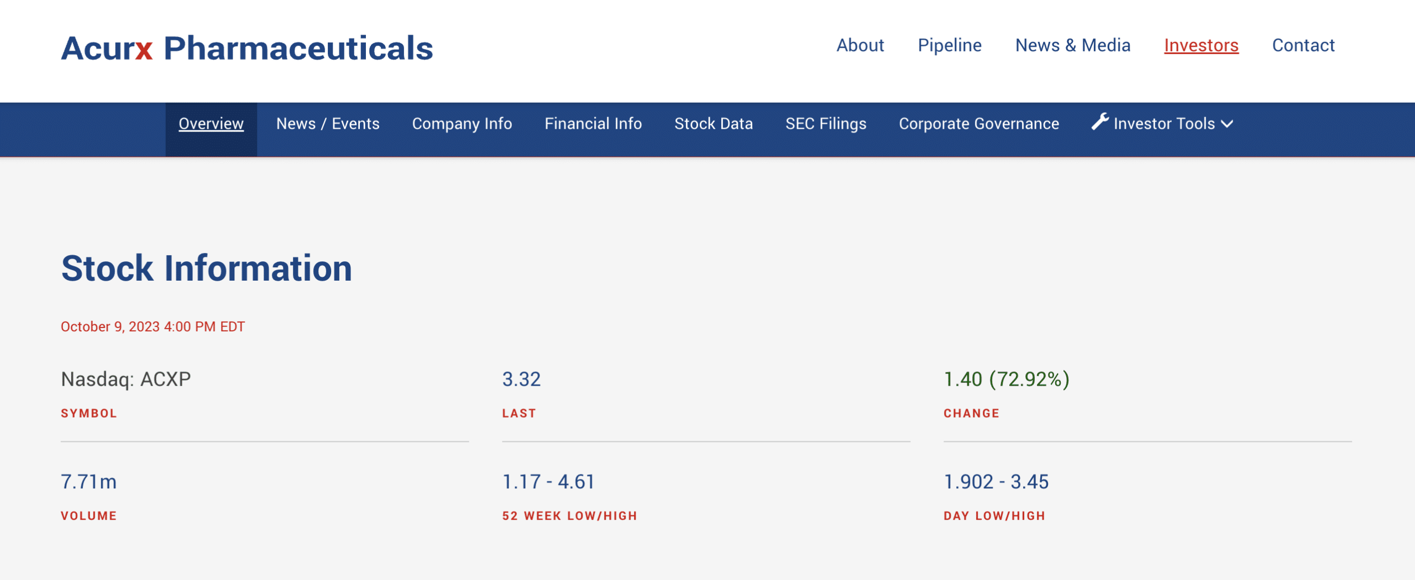Click the SYMBOL label
The height and width of the screenshot is (580, 1415).
point(88,414)
